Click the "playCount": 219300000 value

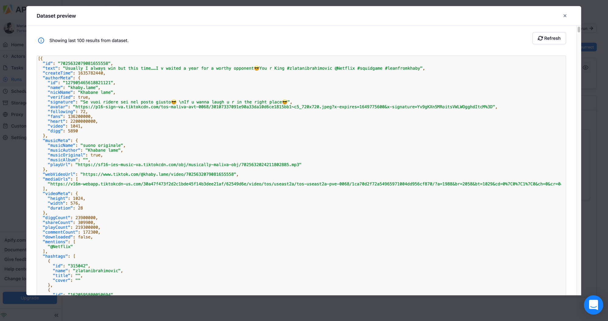coord(87,227)
